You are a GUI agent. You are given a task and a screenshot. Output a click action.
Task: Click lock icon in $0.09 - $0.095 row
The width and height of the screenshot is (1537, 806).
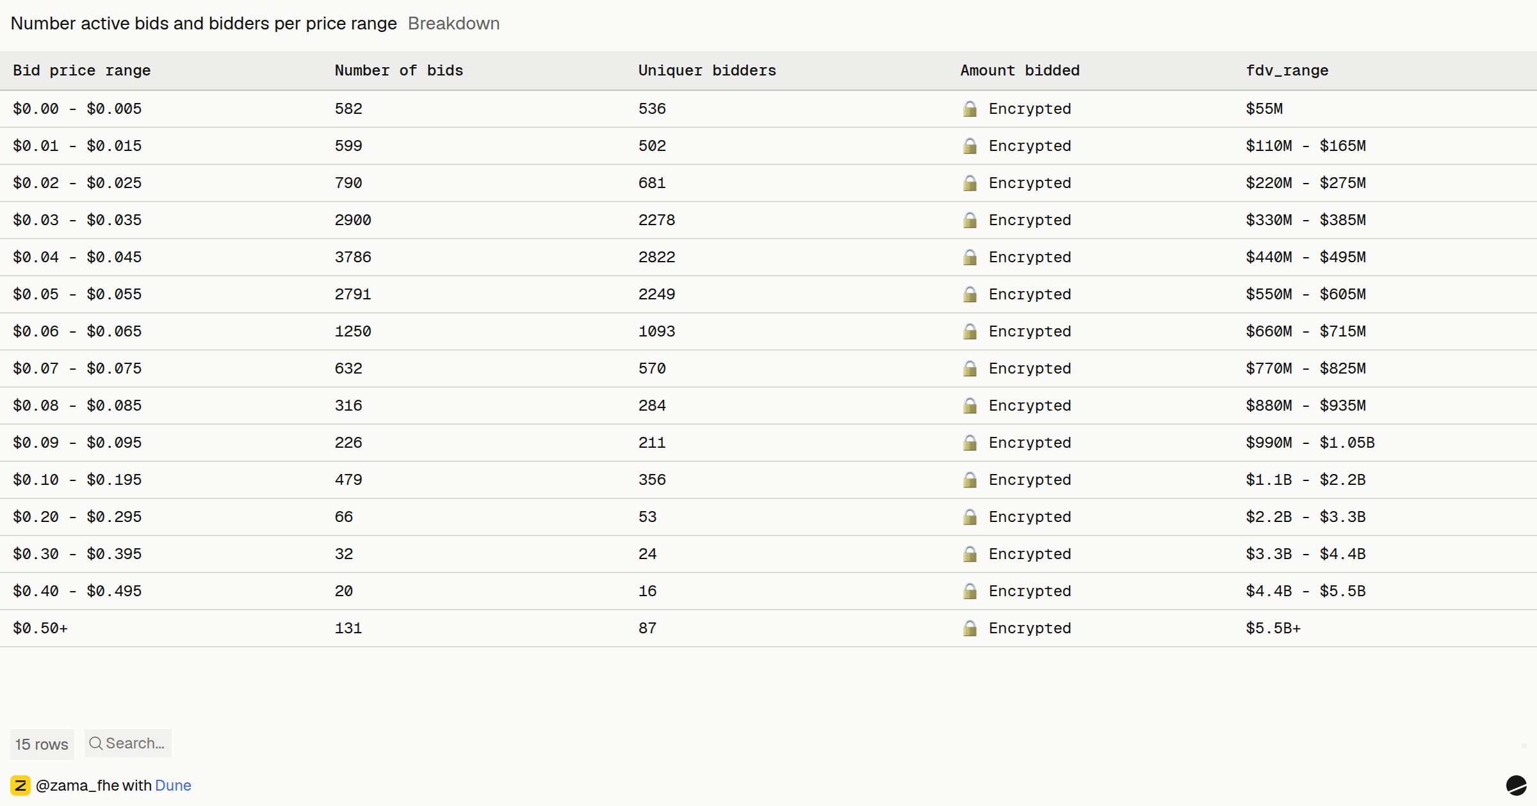point(970,443)
